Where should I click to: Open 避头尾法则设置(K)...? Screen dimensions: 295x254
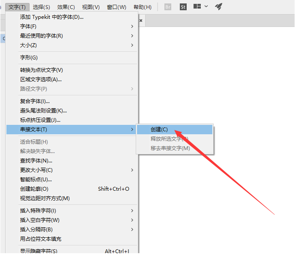(x=72, y=111)
